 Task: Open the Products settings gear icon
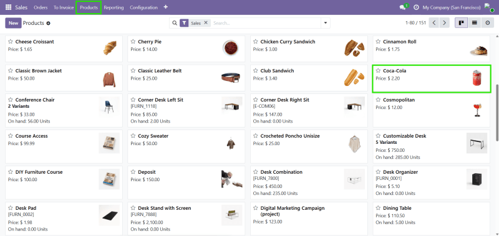tap(49, 23)
